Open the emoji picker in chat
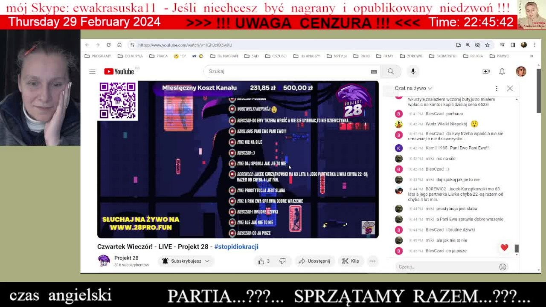 coord(502,267)
